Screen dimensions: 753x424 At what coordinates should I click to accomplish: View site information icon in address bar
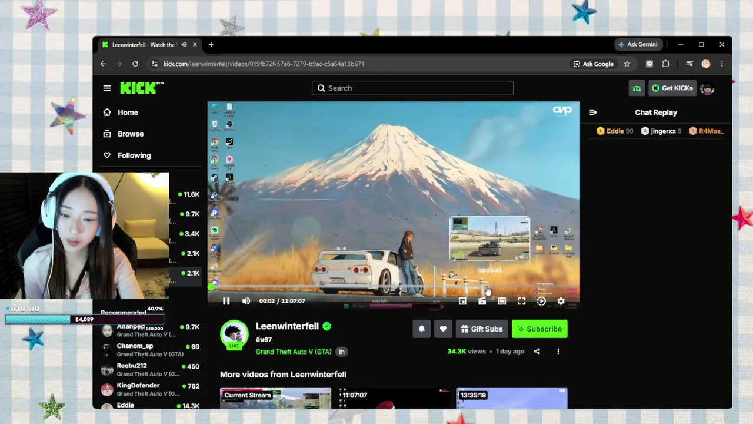click(154, 64)
